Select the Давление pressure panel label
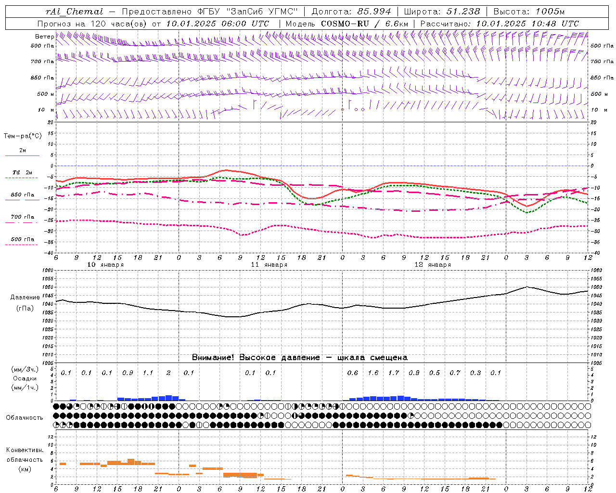Screen dimensions: 616x493 [25, 298]
